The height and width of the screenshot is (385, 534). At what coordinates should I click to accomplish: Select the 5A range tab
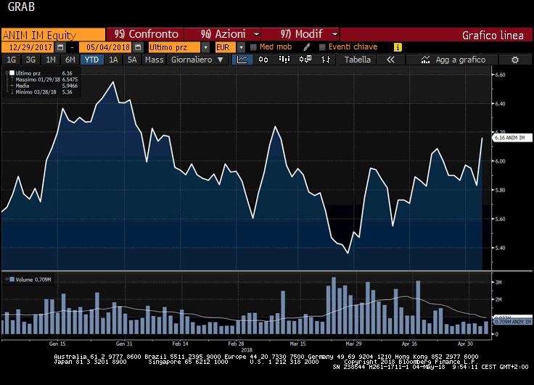click(x=132, y=60)
